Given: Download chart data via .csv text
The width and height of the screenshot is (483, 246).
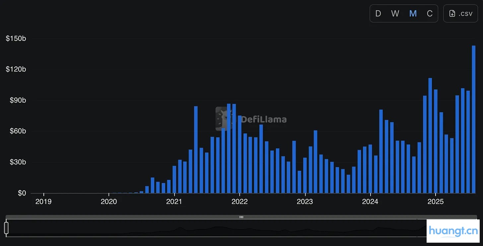Looking at the screenshot, I should [465, 14].
